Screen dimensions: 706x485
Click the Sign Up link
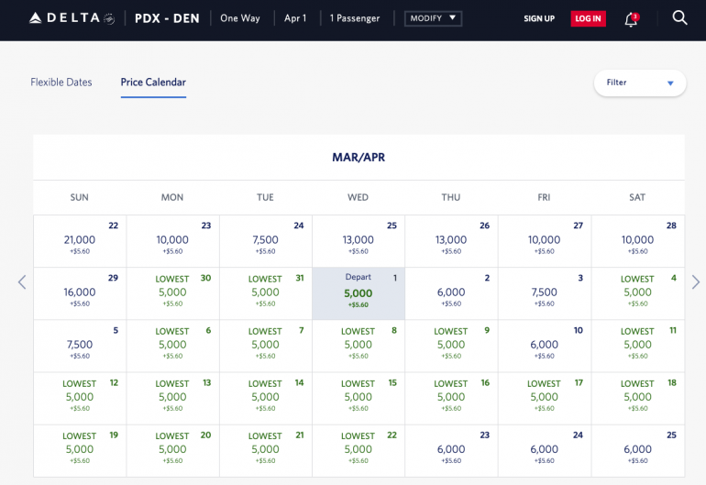pyautogui.click(x=539, y=18)
